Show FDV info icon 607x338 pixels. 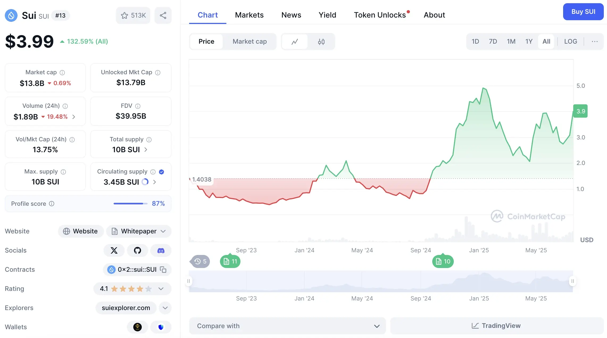(138, 106)
